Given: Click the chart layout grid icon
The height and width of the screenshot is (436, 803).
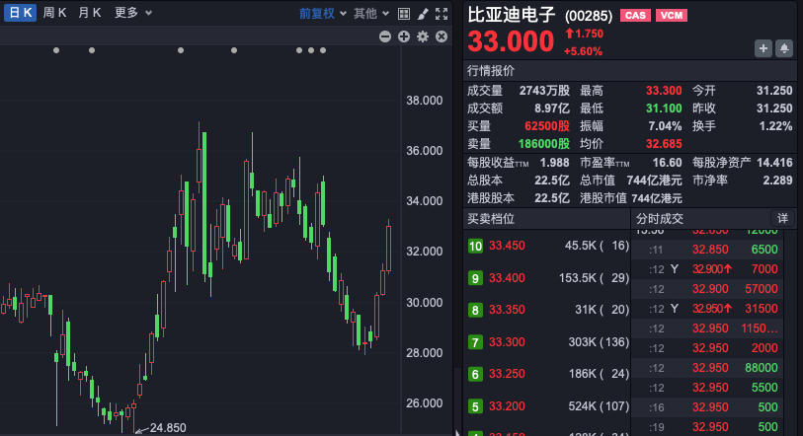Looking at the screenshot, I should (405, 14).
